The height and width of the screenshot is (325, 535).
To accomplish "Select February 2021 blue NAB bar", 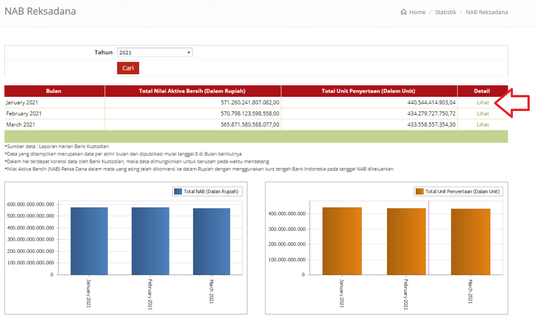I will point(150,241).
